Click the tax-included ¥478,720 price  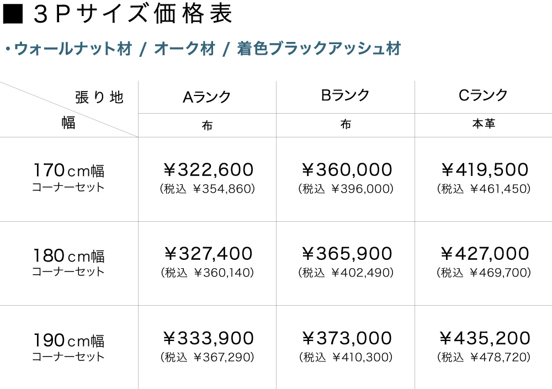click(x=484, y=358)
